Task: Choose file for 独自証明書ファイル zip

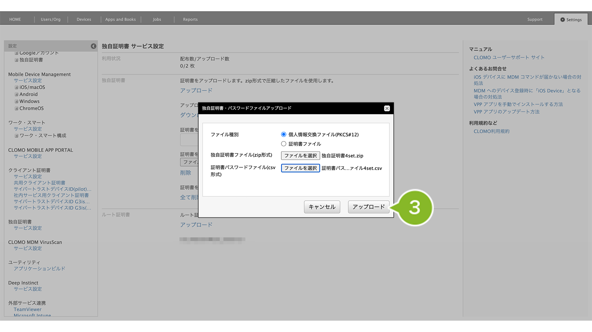Action: (x=300, y=156)
